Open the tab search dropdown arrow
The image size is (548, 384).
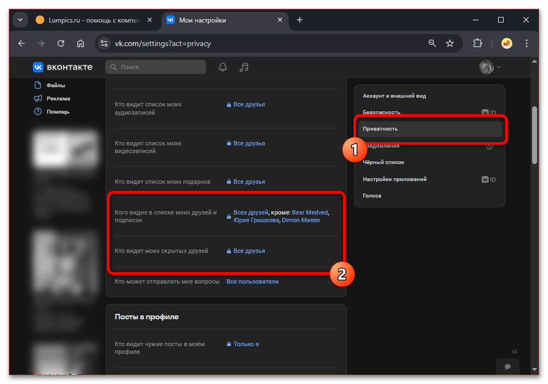20,20
